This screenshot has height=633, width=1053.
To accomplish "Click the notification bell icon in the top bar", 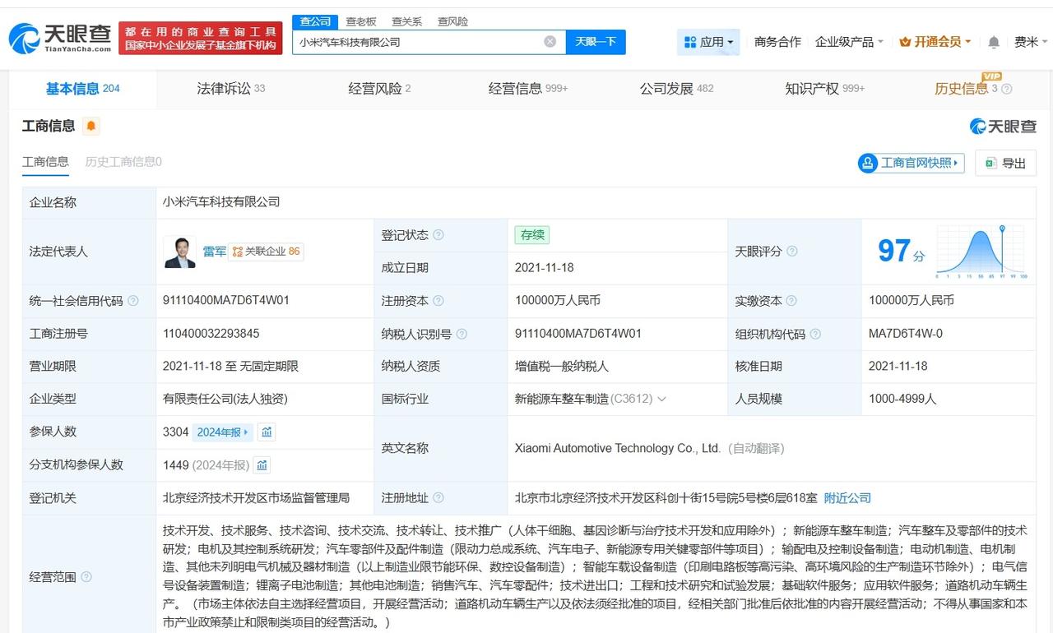I will coord(993,41).
